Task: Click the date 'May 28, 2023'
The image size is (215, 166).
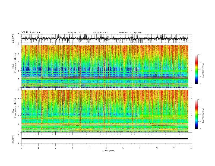Action: (76, 33)
